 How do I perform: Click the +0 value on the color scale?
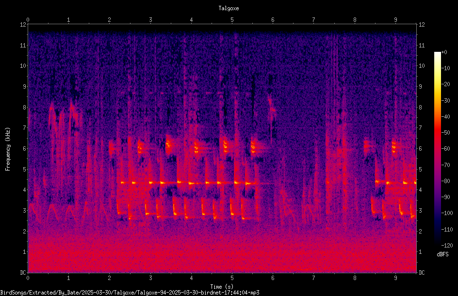tap(444, 52)
